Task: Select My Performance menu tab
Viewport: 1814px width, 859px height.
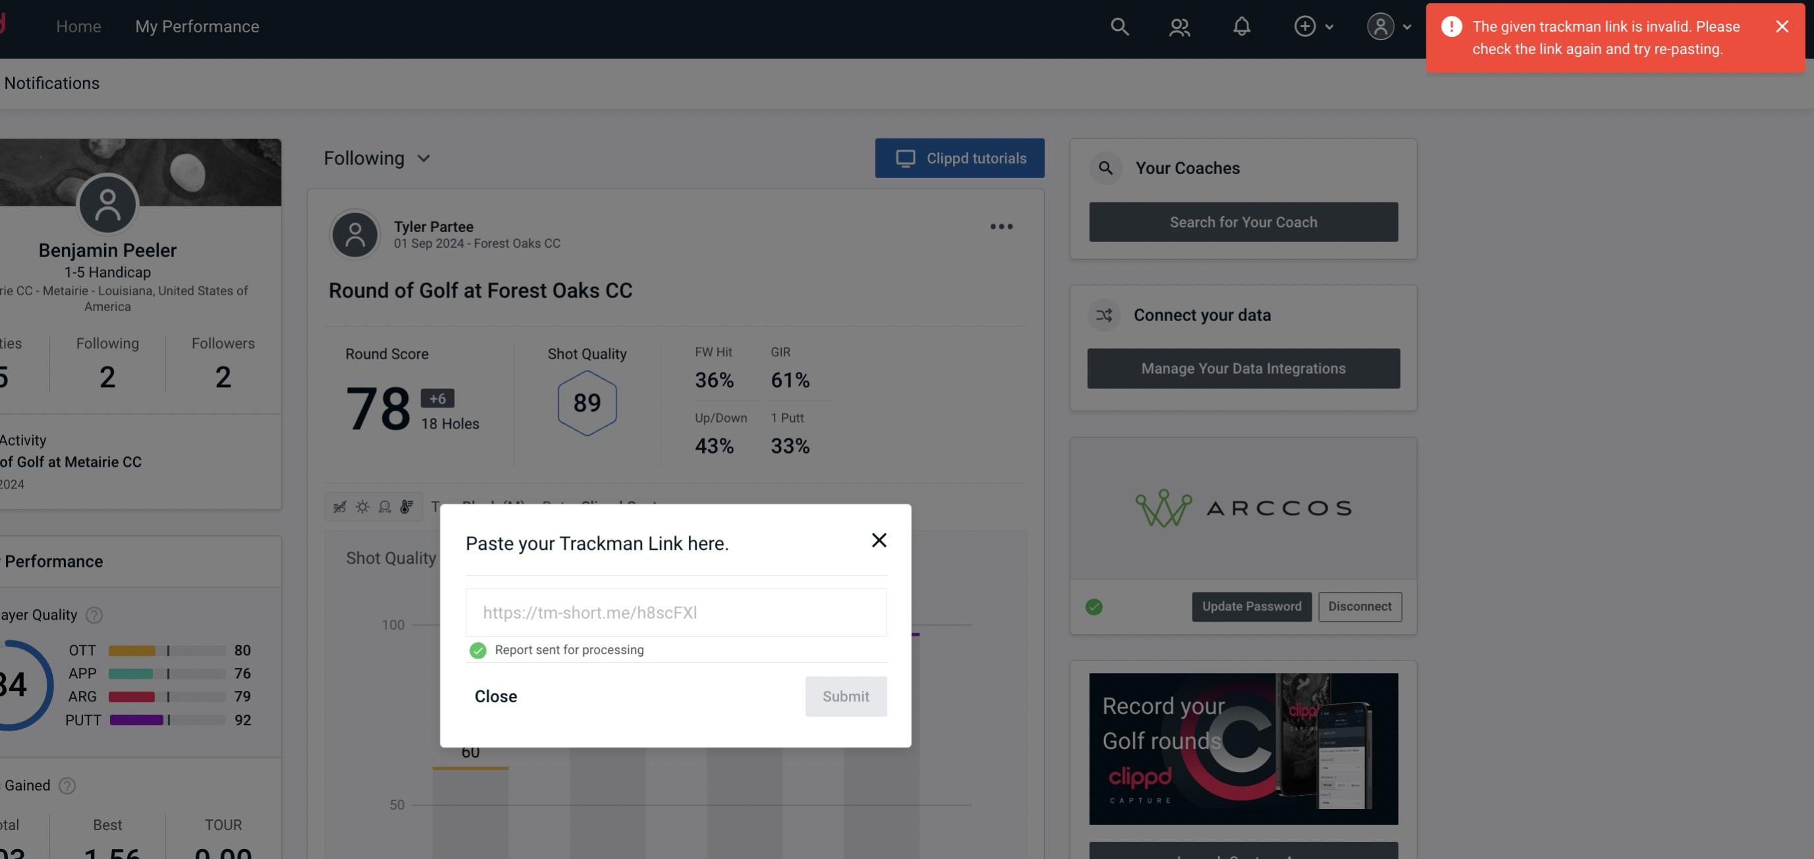Action: (x=196, y=26)
